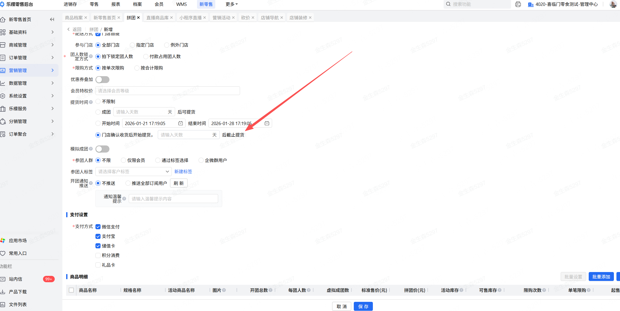Open 站内信 messages in sidebar
The height and width of the screenshot is (311, 620).
16,279
